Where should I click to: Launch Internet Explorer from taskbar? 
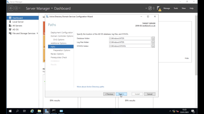tap(32, 111)
